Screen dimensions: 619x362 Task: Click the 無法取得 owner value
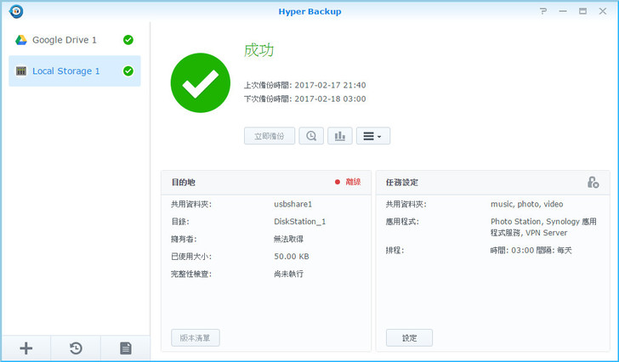point(288,239)
